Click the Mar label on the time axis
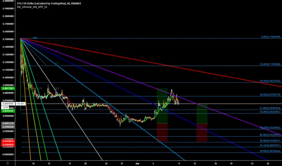 coord(137,164)
